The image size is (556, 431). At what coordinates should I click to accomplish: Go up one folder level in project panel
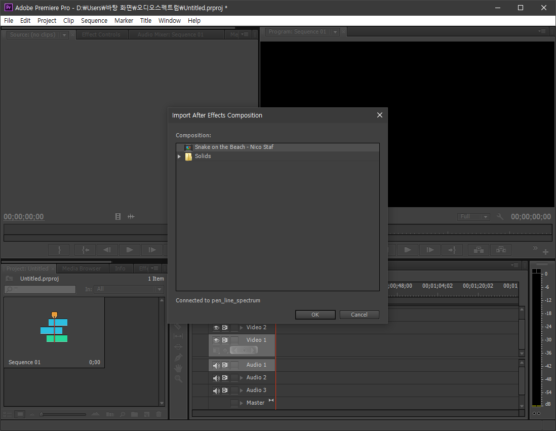click(x=10, y=279)
